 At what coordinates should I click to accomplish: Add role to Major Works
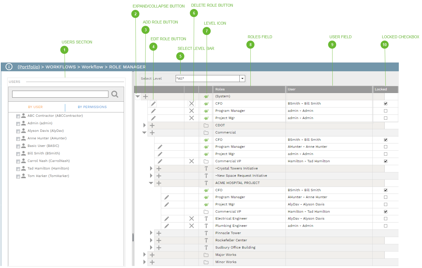coord(152,255)
